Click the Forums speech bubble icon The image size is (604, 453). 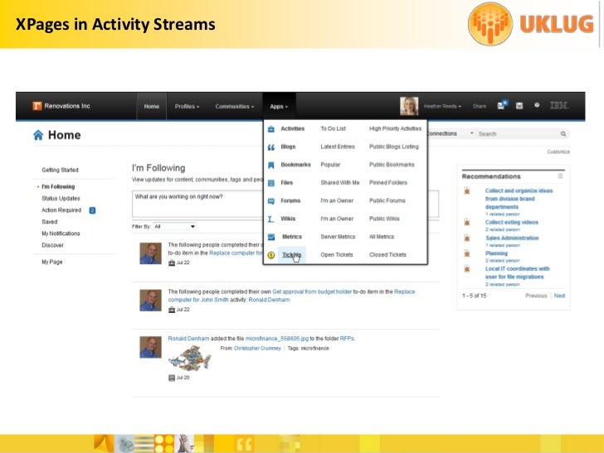click(x=271, y=201)
